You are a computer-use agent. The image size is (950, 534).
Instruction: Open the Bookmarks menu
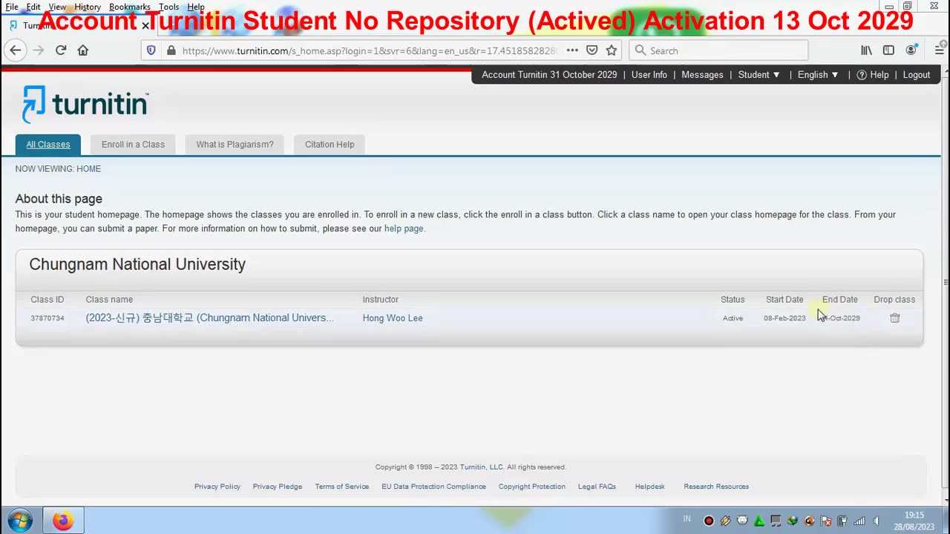point(130,7)
